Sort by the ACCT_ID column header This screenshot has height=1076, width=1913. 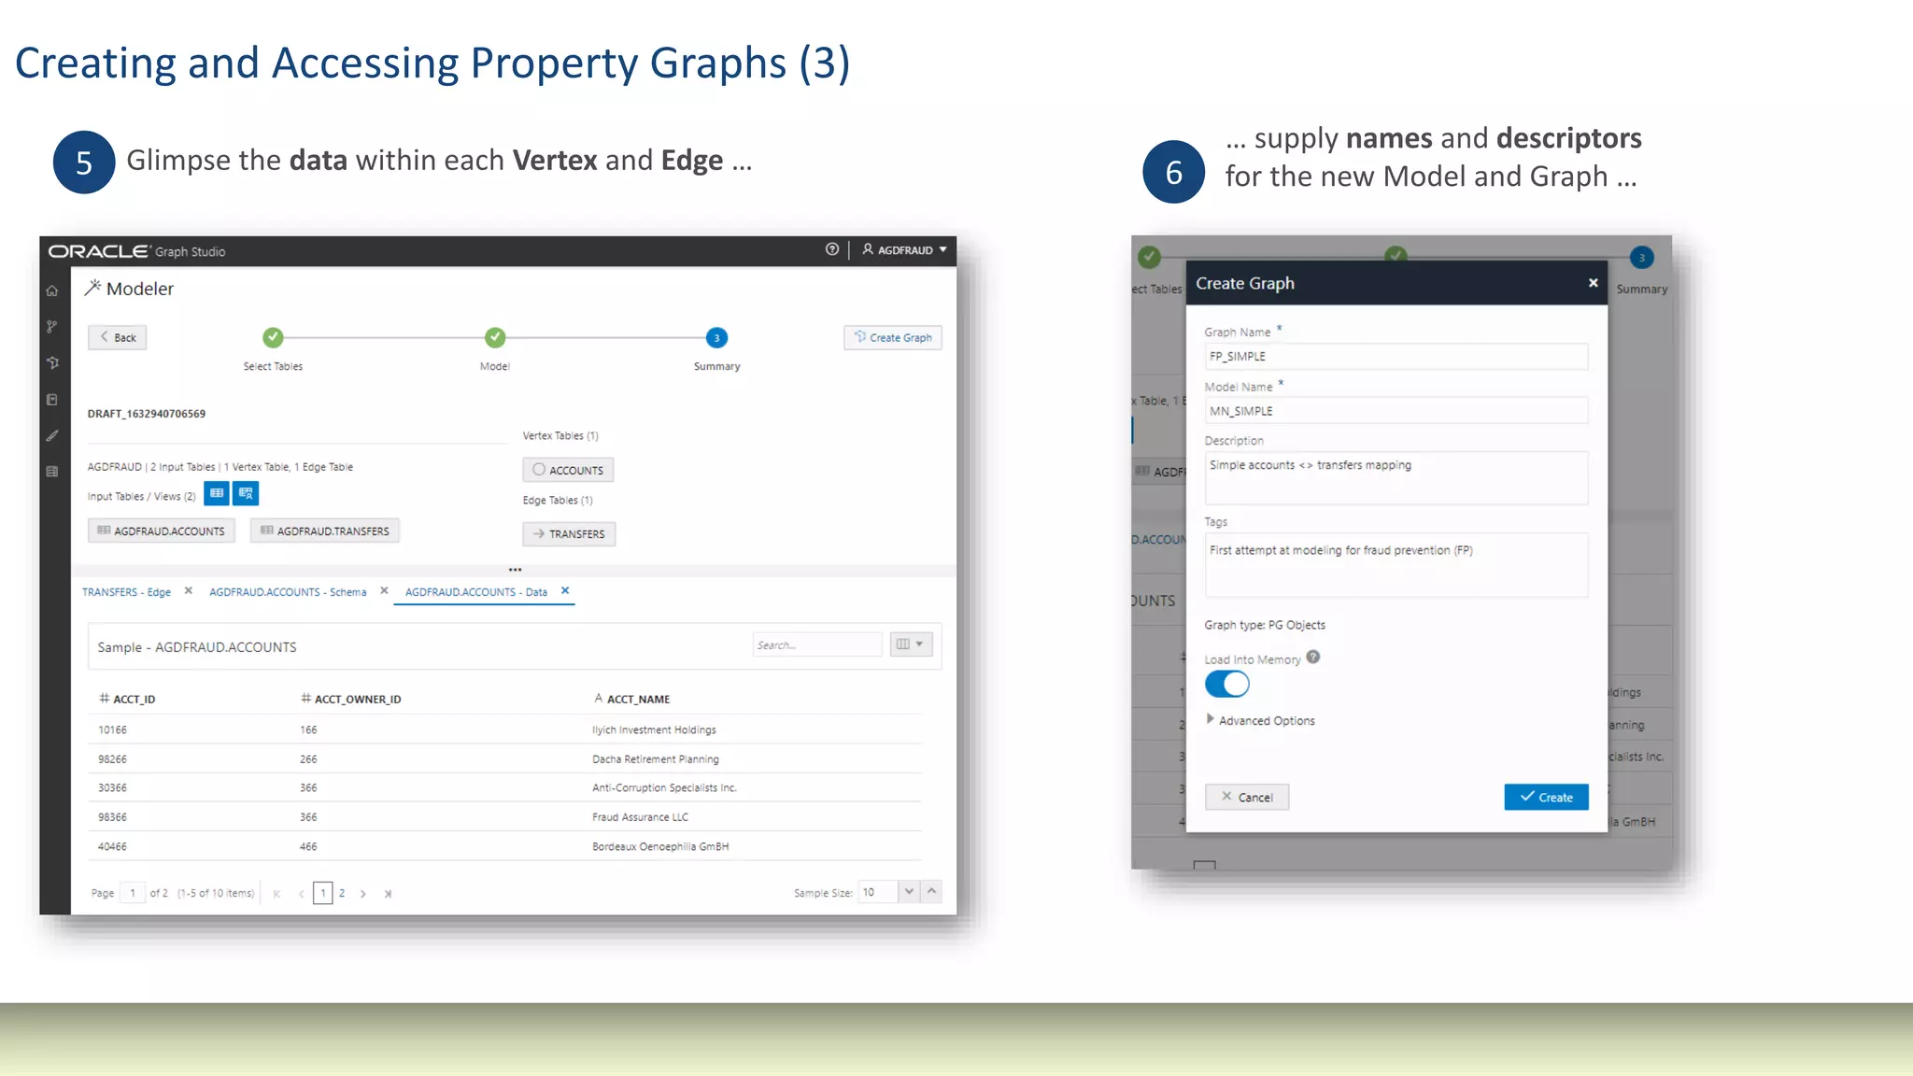click(x=127, y=699)
